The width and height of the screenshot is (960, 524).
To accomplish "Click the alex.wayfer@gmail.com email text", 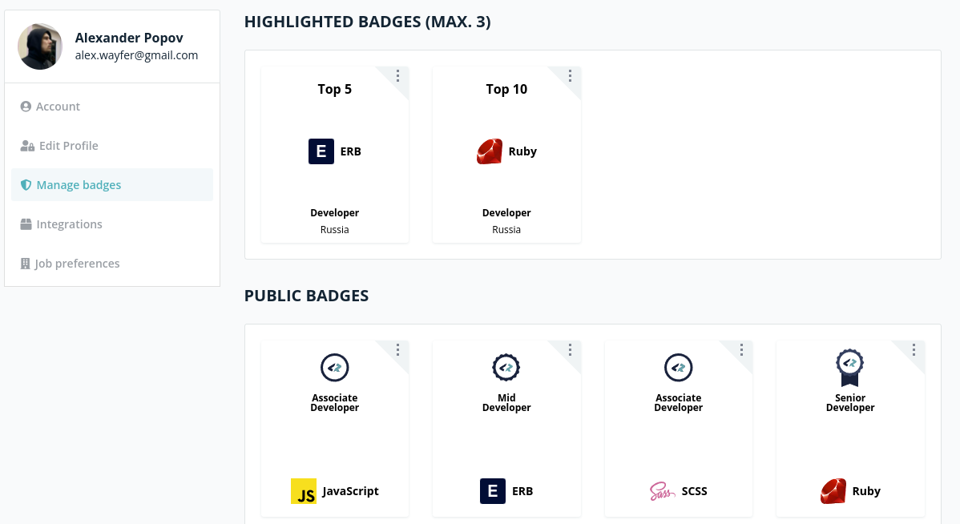I will click(136, 55).
